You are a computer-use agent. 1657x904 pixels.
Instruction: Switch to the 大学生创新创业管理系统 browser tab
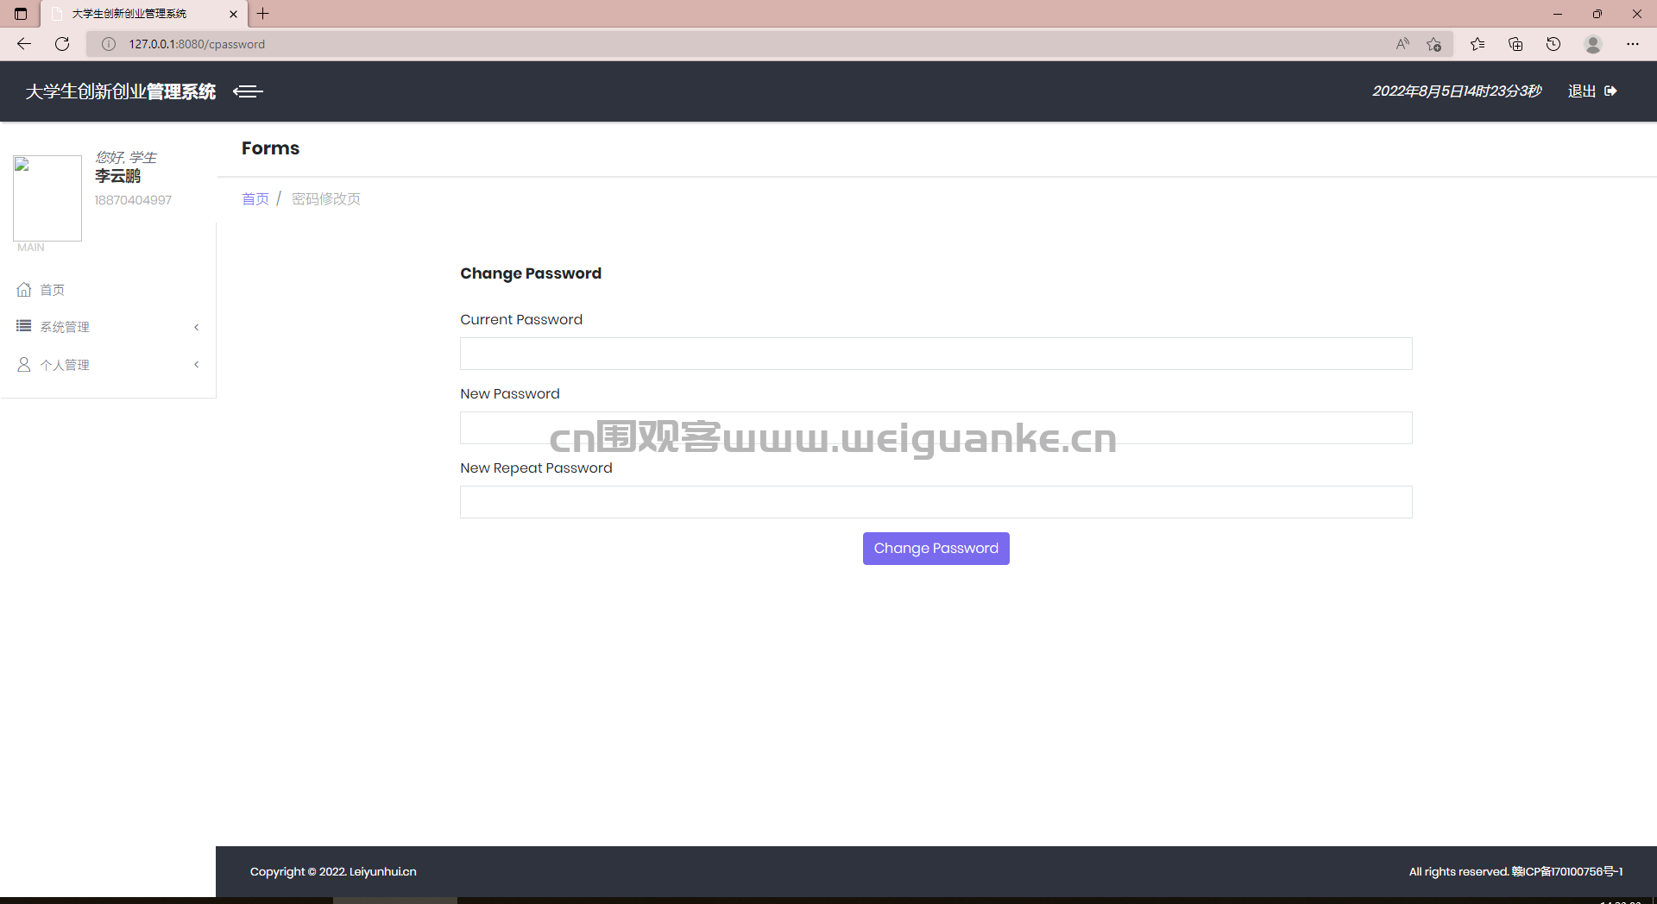pyautogui.click(x=143, y=14)
